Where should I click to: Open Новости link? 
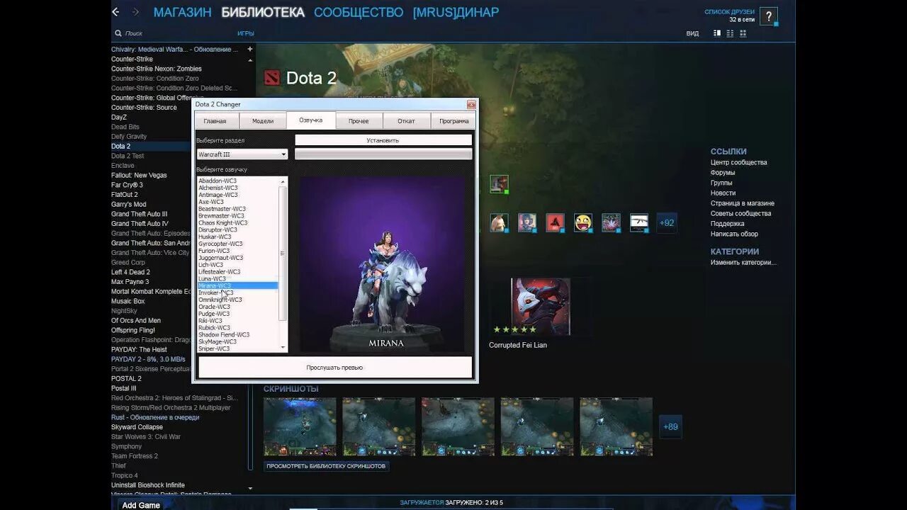[x=723, y=193]
